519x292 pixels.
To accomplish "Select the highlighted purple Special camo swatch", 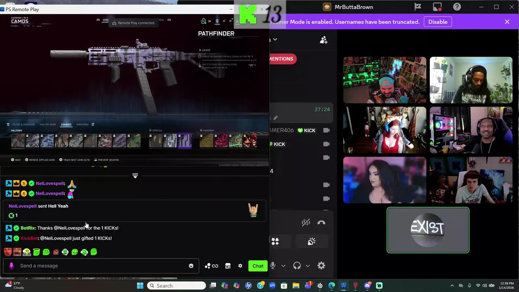I will [184, 141].
